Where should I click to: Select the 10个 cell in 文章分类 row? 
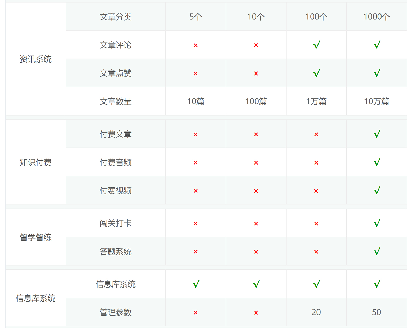(x=256, y=17)
